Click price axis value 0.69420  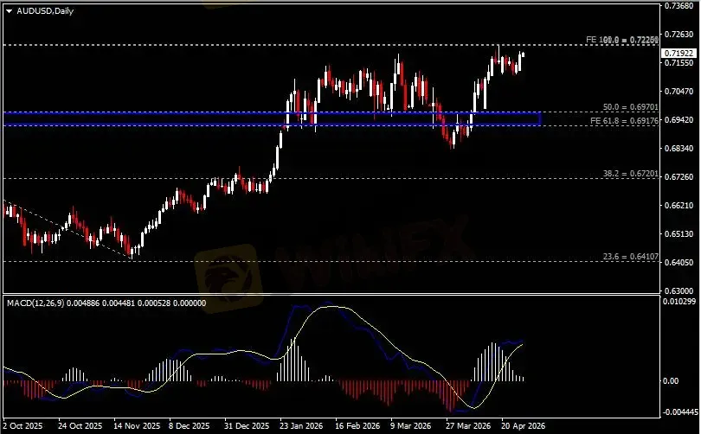tap(679, 119)
